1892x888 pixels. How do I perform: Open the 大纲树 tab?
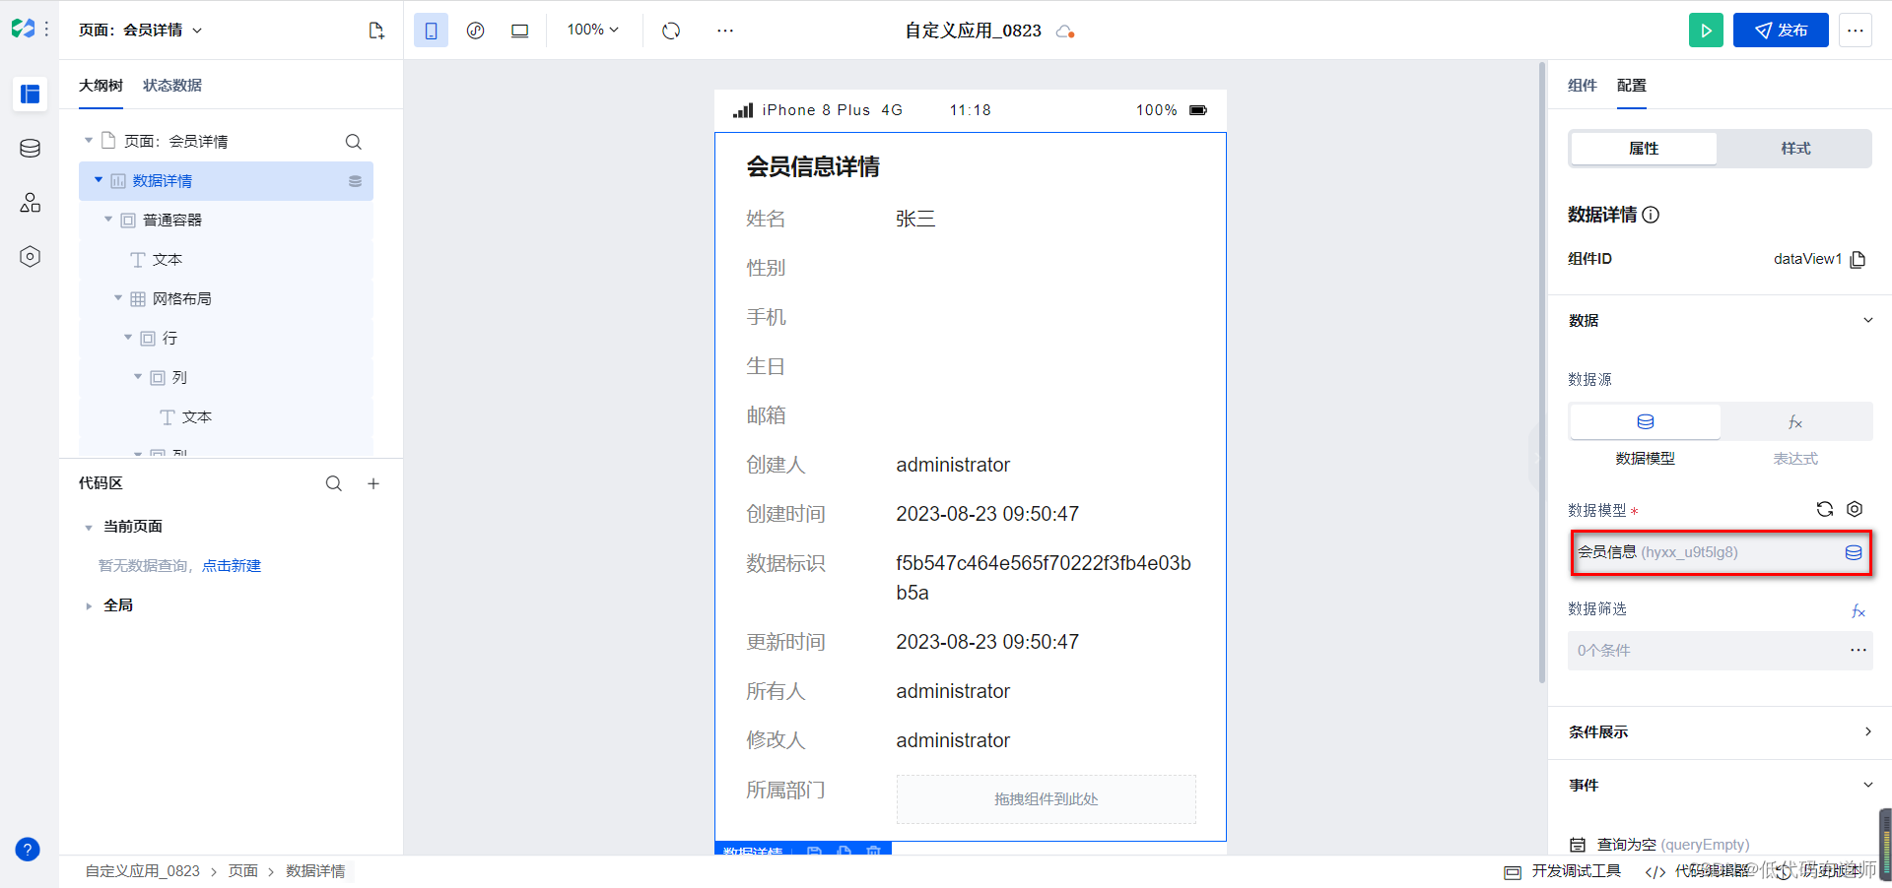pos(101,86)
